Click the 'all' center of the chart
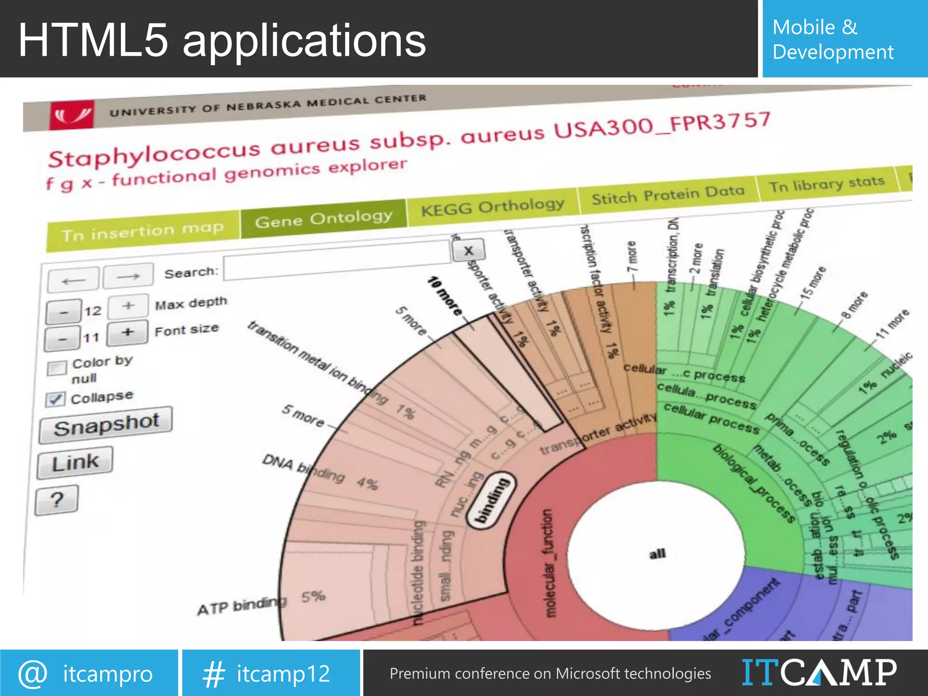The height and width of the screenshot is (696, 928). tap(657, 554)
